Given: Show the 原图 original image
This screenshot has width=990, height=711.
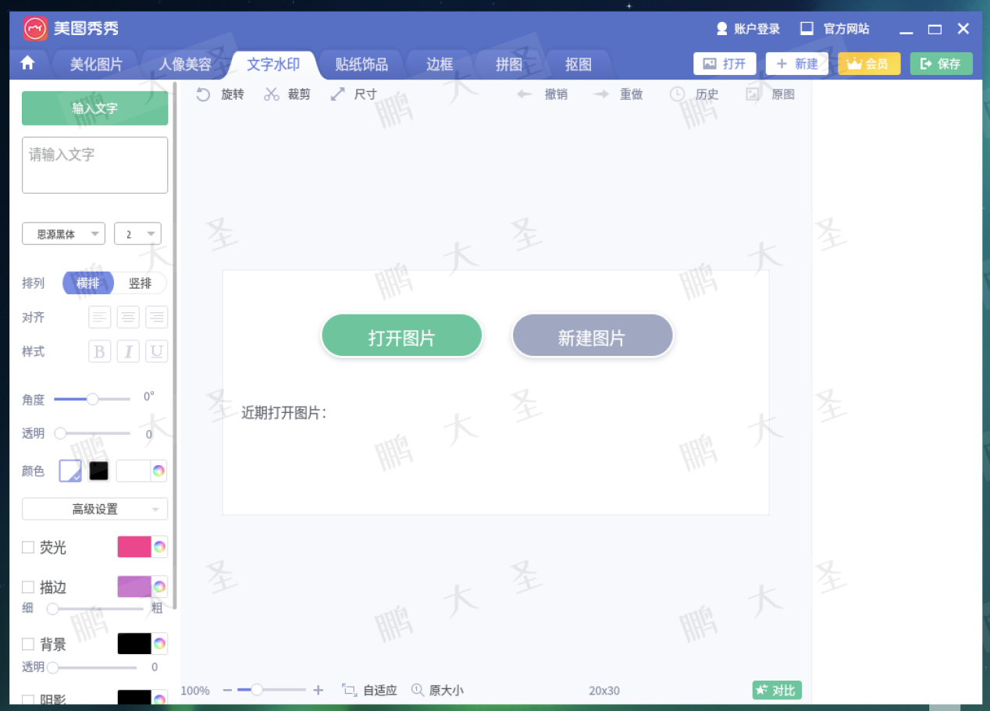Looking at the screenshot, I should click(770, 94).
